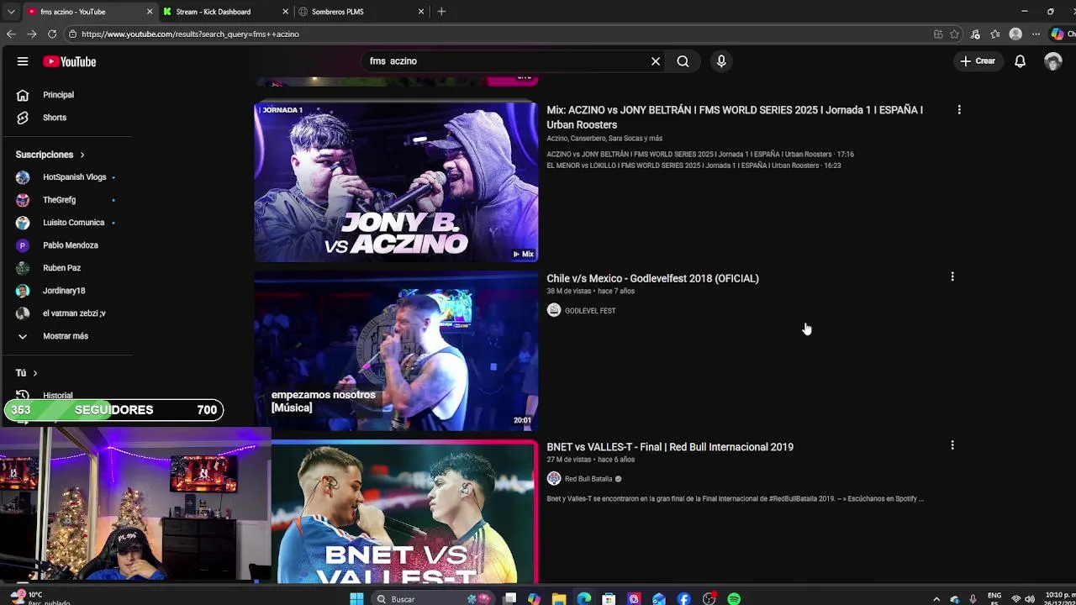Add page to favorites with star icon

click(954, 34)
